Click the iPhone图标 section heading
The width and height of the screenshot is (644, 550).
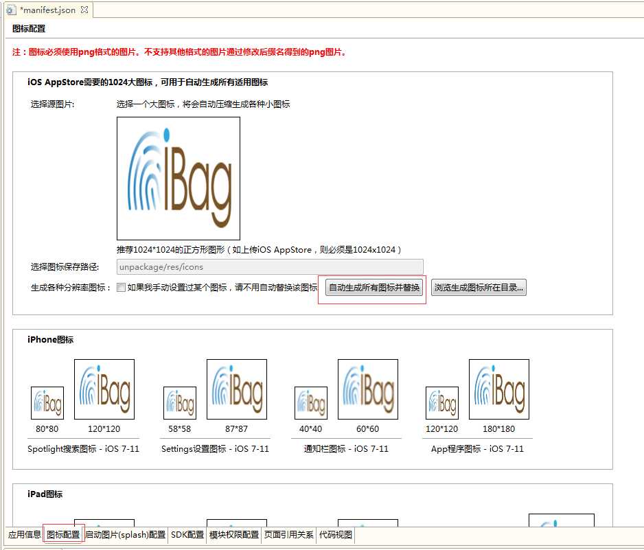[x=51, y=340]
